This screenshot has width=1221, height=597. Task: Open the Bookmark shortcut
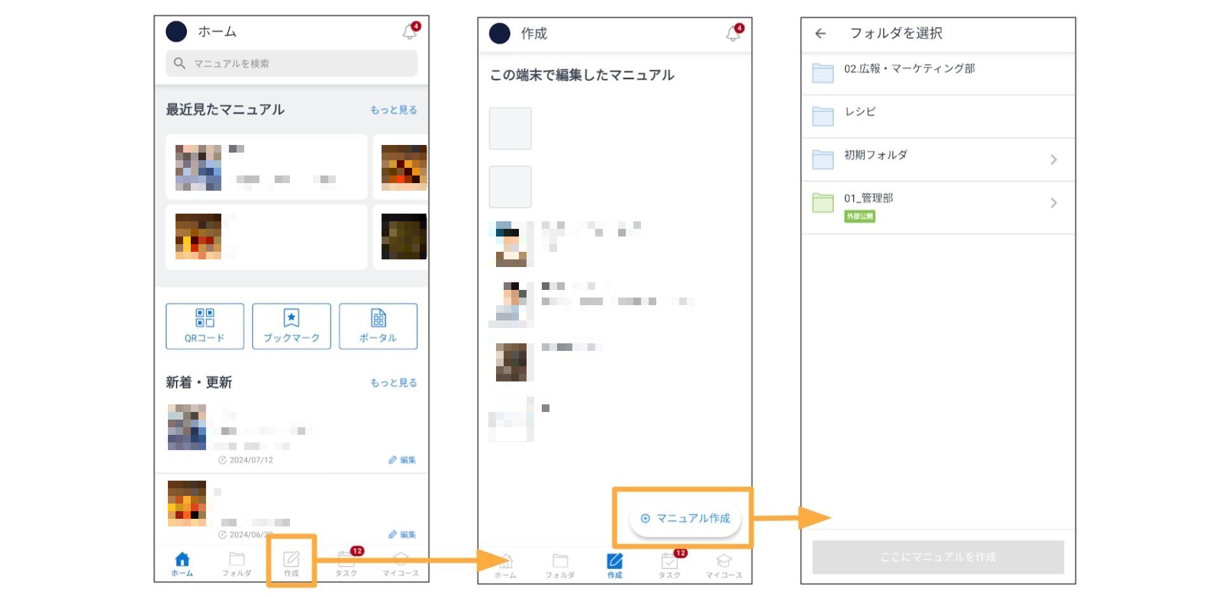tap(291, 326)
